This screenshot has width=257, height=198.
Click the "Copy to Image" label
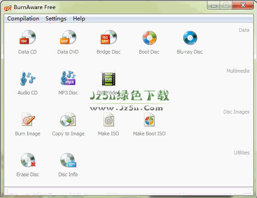68,134
